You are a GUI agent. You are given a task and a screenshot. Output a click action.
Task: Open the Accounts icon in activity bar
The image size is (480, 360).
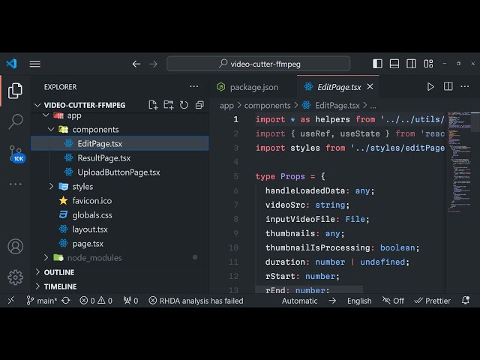[x=15, y=246]
